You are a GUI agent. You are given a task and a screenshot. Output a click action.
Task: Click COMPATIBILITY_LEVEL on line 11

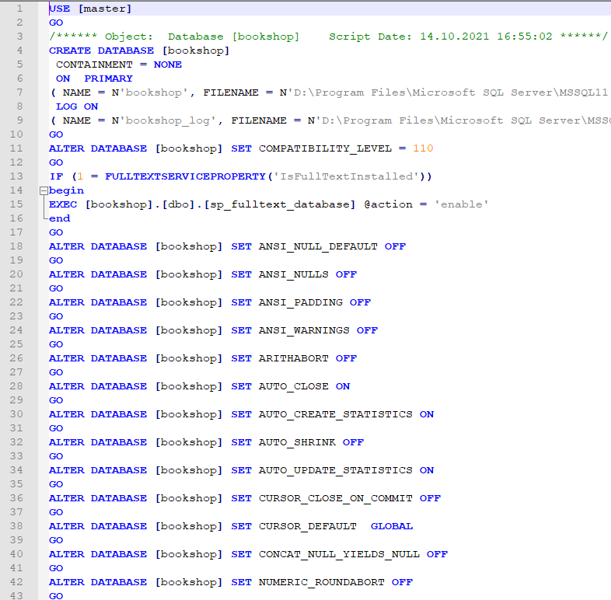325,148
